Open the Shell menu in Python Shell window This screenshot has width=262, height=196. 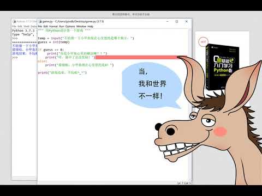[26, 26]
